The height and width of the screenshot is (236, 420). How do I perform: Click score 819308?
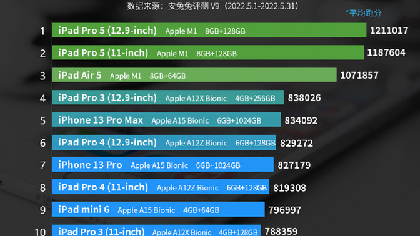[x=289, y=188]
